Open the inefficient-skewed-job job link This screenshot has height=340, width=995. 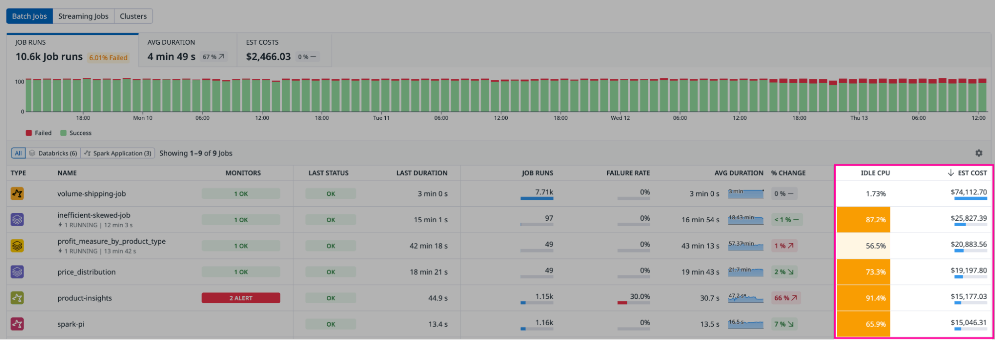(94, 215)
